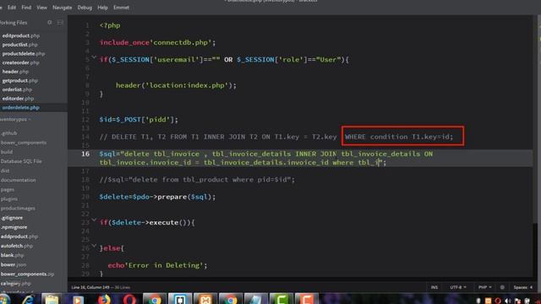Click the volume speaker icon in system tray

click(507, 301)
